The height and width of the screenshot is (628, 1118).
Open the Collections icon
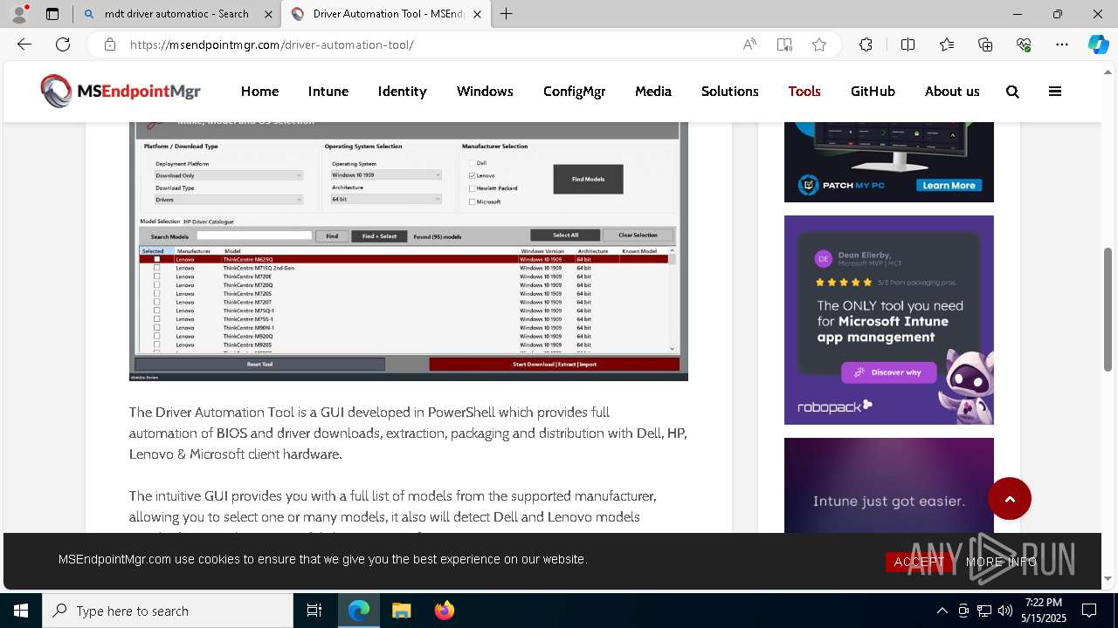pos(985,44)
